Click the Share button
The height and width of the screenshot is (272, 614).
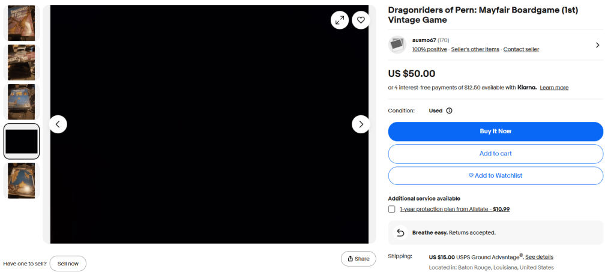(358, 259)
